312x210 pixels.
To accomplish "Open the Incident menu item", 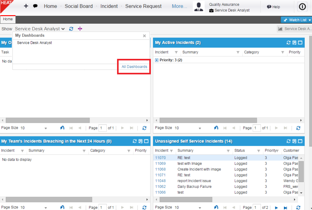I will pos(109,6).
